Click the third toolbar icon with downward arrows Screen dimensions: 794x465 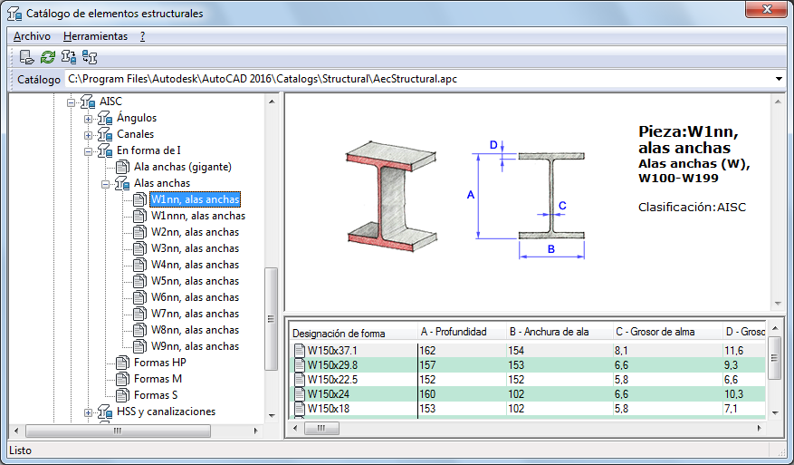[69, 57]
